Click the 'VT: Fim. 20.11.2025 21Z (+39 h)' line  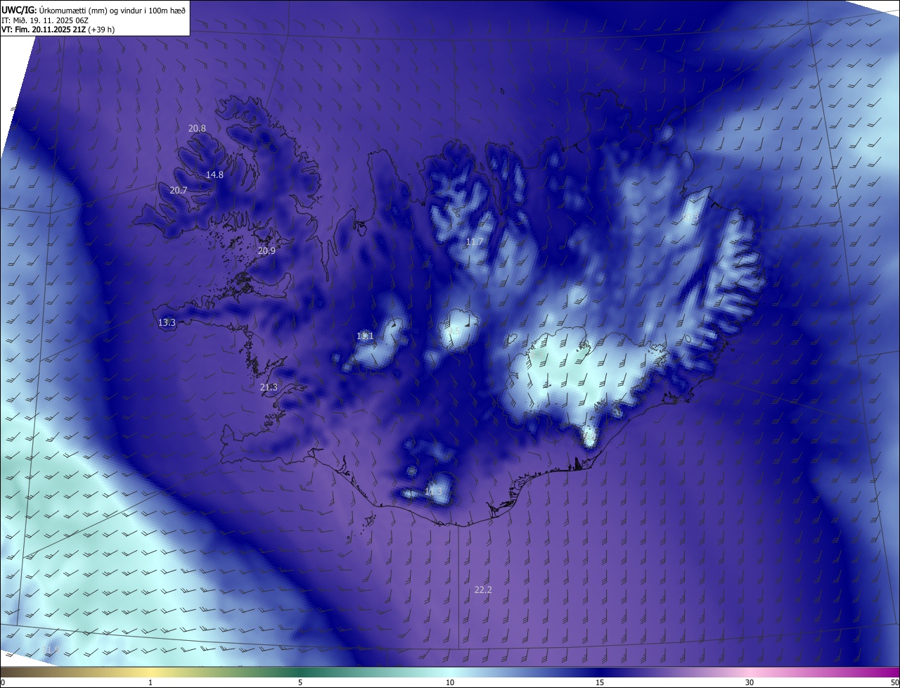[58, 30]
